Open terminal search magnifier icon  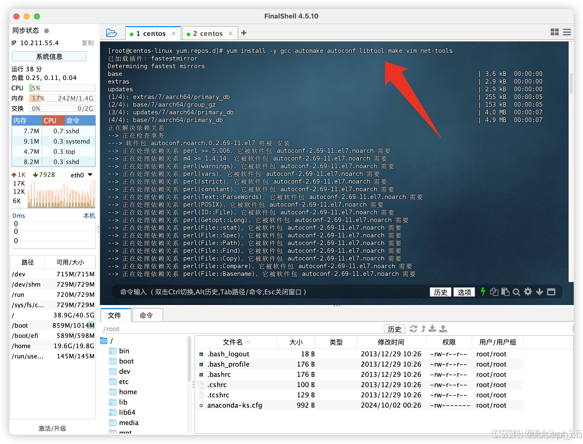516,292
